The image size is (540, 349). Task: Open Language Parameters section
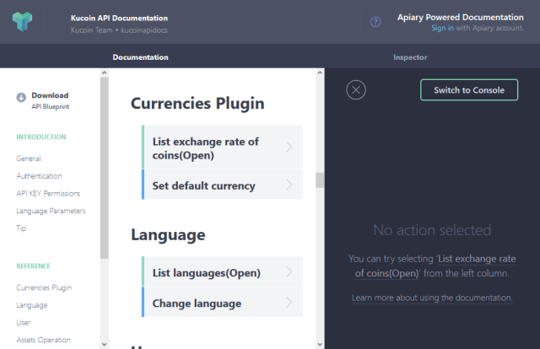pos(51,211)
